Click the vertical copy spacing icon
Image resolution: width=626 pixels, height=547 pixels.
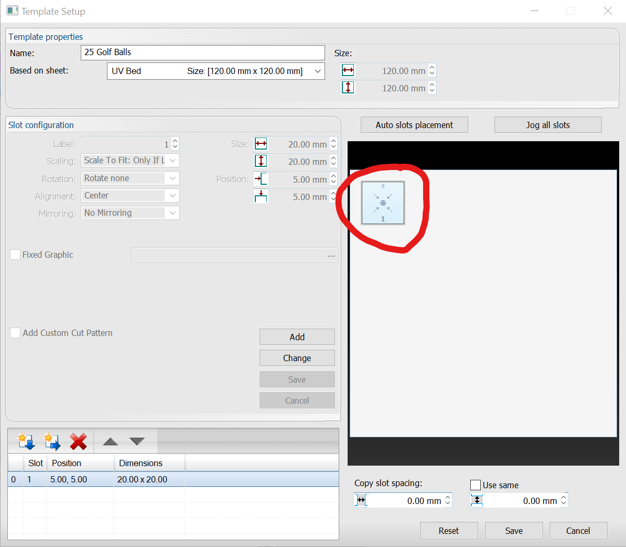point(477,500)
